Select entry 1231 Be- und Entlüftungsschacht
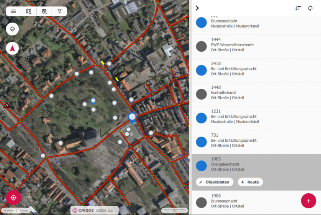The height and width of the screenshot is (215, 321). pyautogui.click(x=256, y=118)
